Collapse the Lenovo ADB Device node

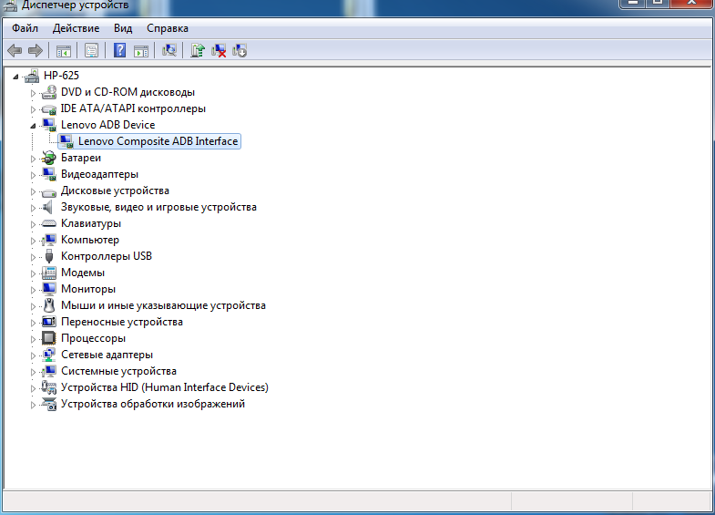34,125
